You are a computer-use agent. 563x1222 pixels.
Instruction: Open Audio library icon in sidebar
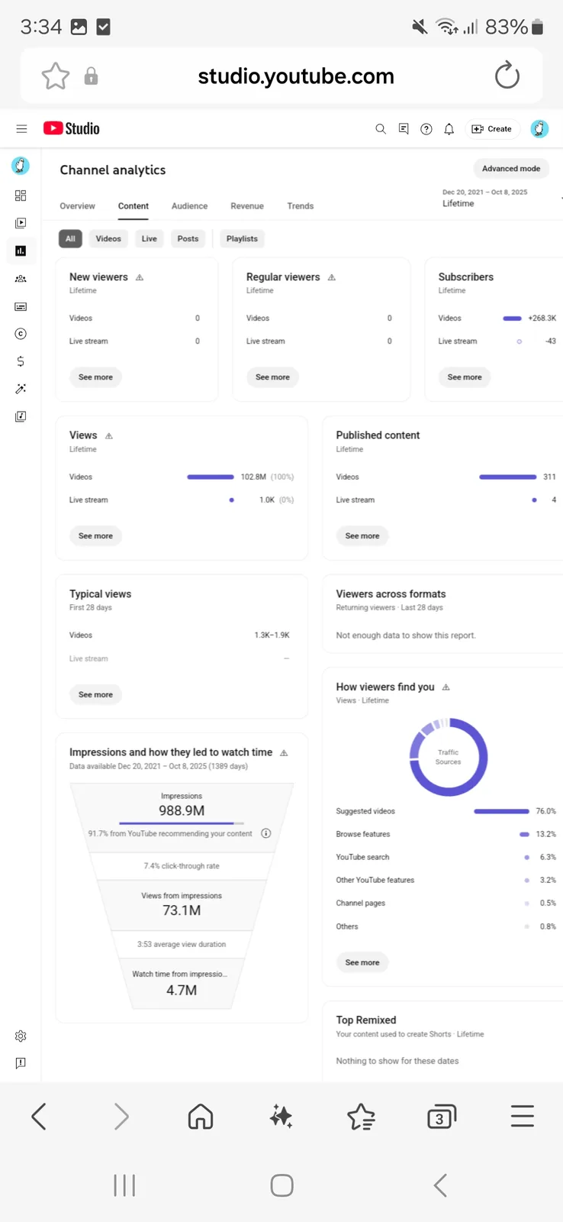coord(21,416)
